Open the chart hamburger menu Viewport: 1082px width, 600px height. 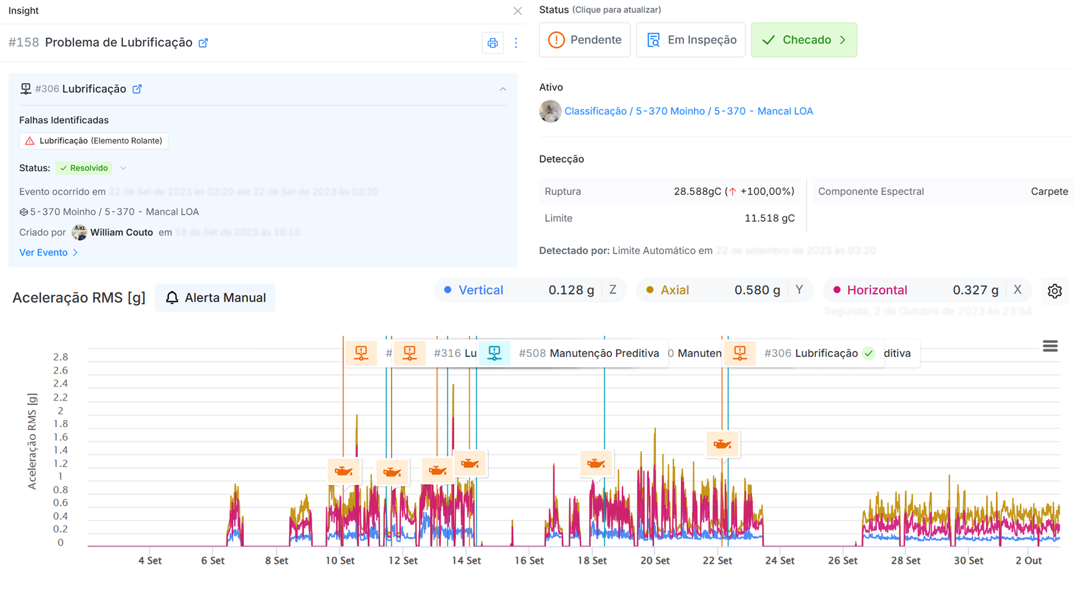pyautogui.click(x=1050, y=346)
